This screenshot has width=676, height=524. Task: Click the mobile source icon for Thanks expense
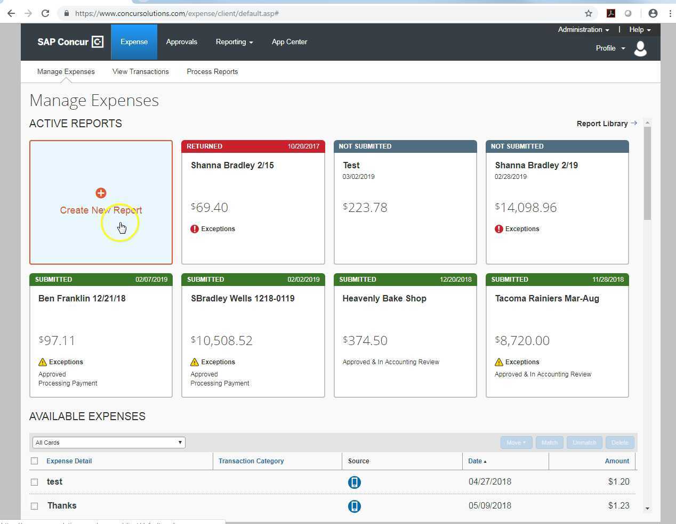click(x=354, y=506)
